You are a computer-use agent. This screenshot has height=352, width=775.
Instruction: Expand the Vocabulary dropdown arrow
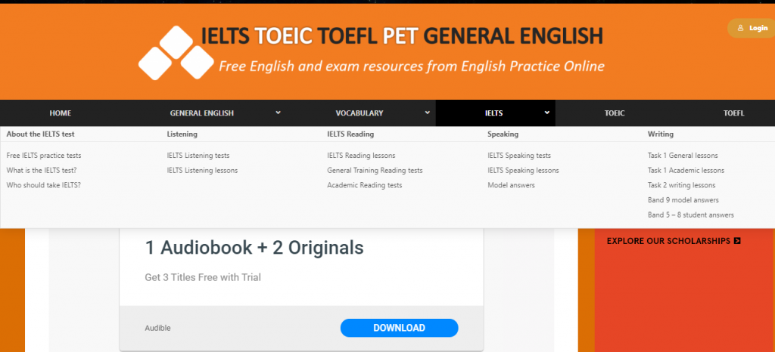tap(428, 113)
